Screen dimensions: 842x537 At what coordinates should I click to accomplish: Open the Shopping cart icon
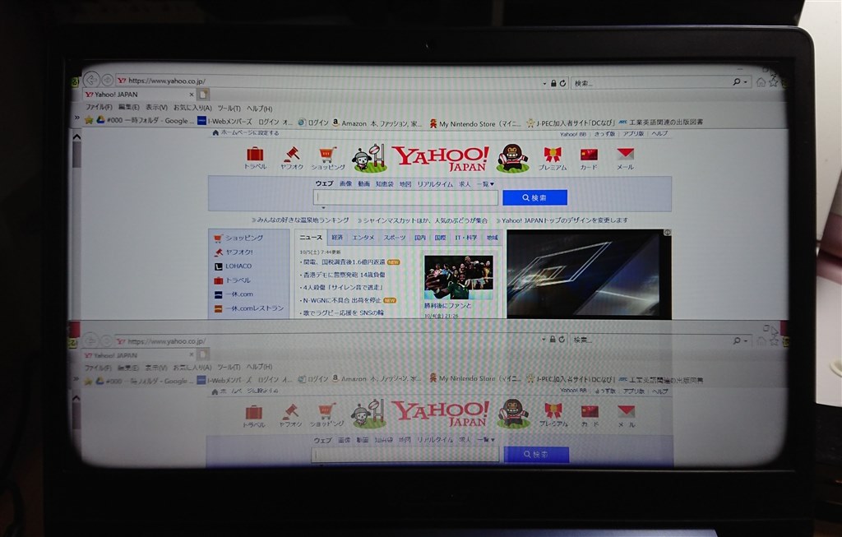click(327, 155)
